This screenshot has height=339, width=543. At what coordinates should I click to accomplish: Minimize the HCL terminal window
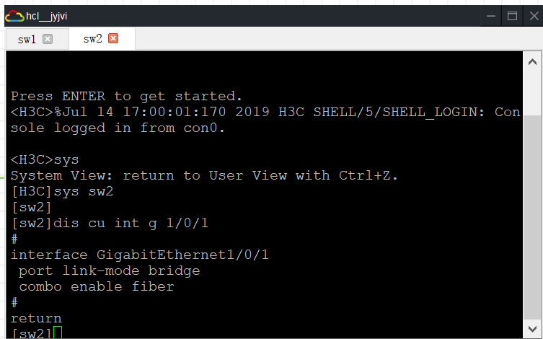491,16
